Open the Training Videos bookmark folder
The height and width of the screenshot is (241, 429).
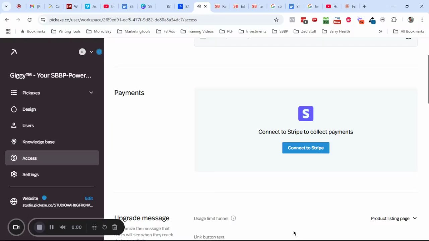click(x=197, y=31)
